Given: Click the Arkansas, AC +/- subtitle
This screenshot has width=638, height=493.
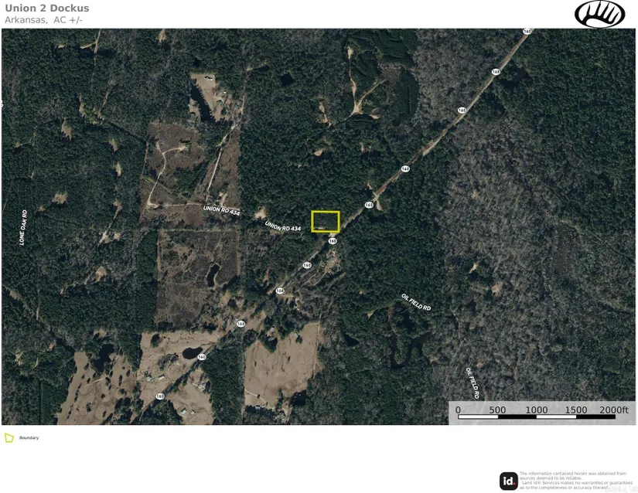Looking at the screenshot, I should (43, 20).
